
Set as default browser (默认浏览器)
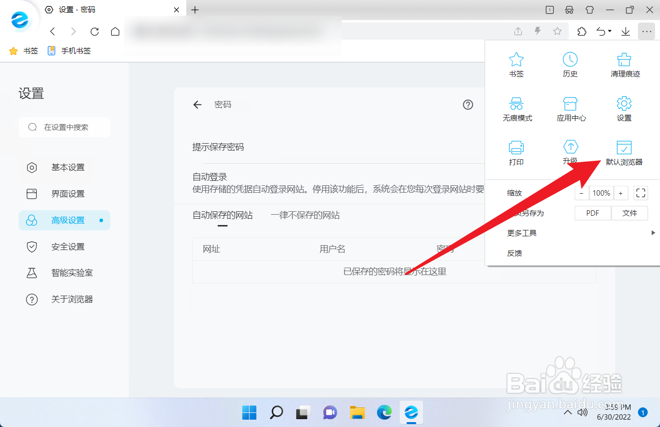pos(624,153)
